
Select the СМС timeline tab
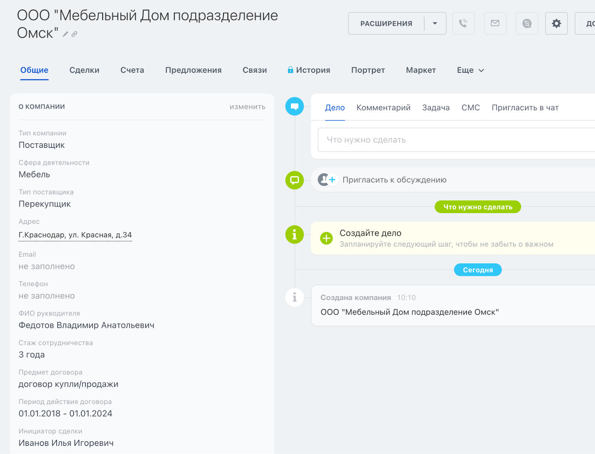coord(471,108)
